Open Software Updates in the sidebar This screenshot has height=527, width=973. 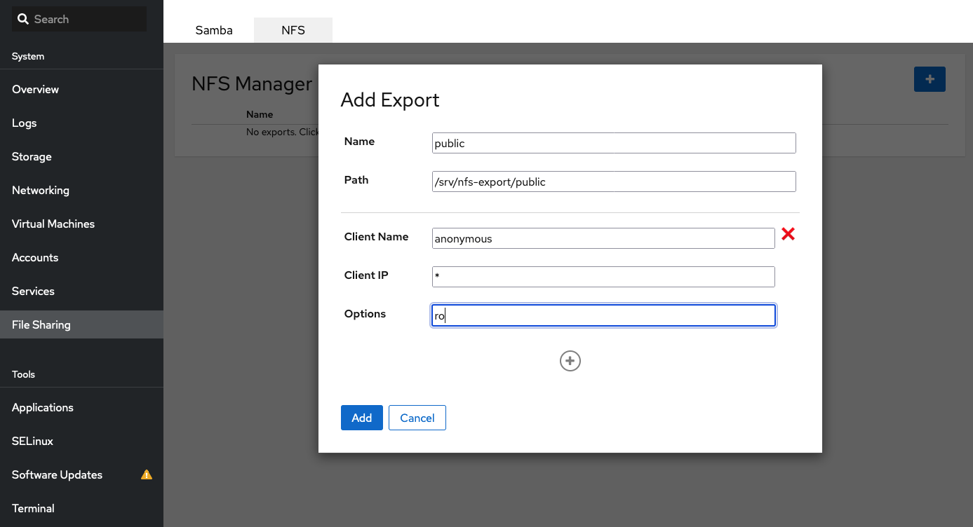pos(81,474)
